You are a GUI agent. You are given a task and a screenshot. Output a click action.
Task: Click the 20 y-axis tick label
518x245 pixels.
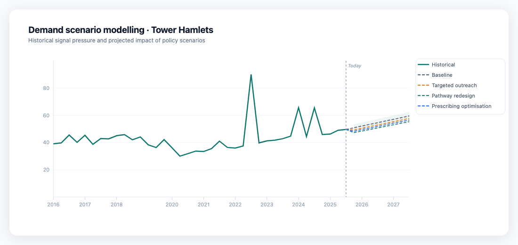pyautogui.click(x=46, y=170)
